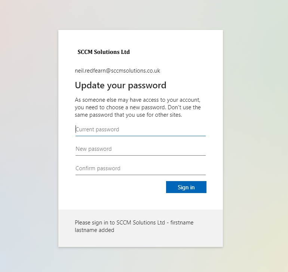Click the SCCM Solutions Ltd logo
This screenshot has height=272, width=288.
tap(104, 52)
